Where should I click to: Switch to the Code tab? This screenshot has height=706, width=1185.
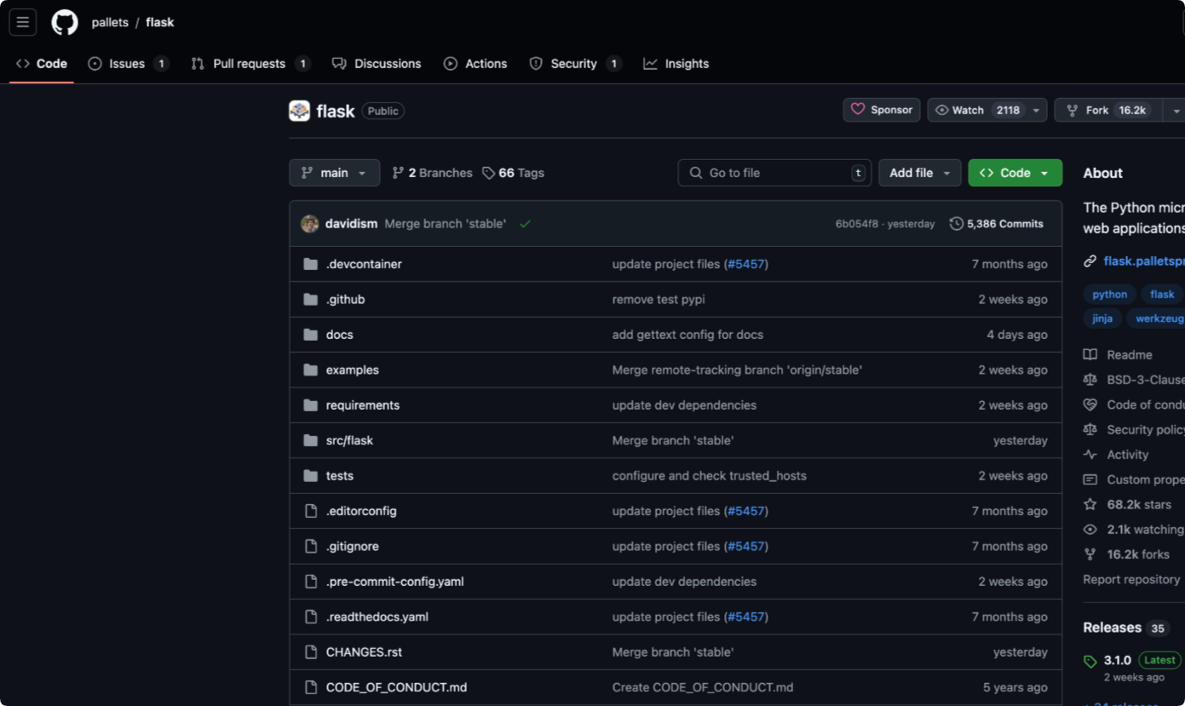coord(42,64)
